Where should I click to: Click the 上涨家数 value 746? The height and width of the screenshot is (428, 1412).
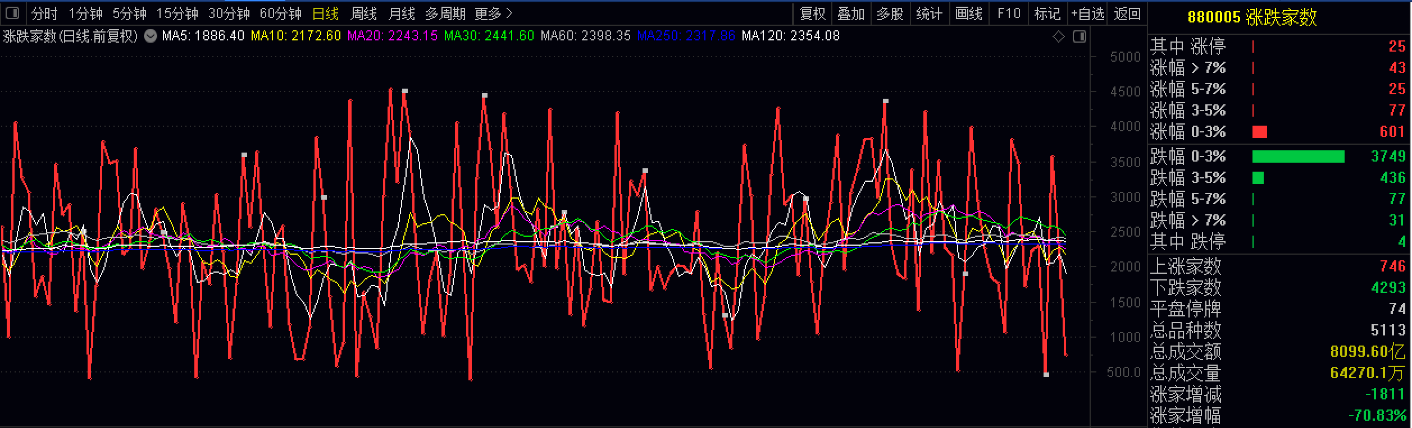point(1392,266)
